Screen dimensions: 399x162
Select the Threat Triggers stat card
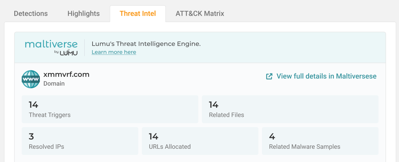[110, 109]
